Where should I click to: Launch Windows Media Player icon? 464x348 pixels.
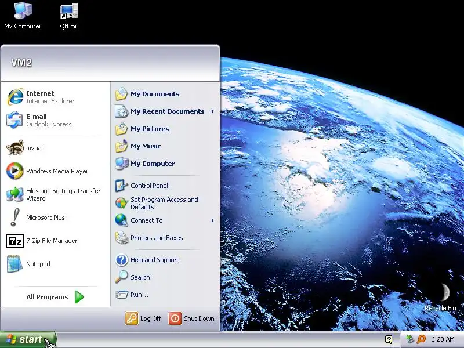pyautogui.click(x=15, y=171)
